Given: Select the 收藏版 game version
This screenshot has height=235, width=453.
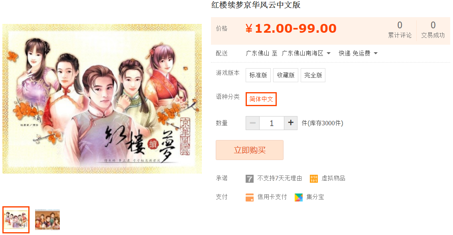Looking at the screenshot, I should click(286, 75).
